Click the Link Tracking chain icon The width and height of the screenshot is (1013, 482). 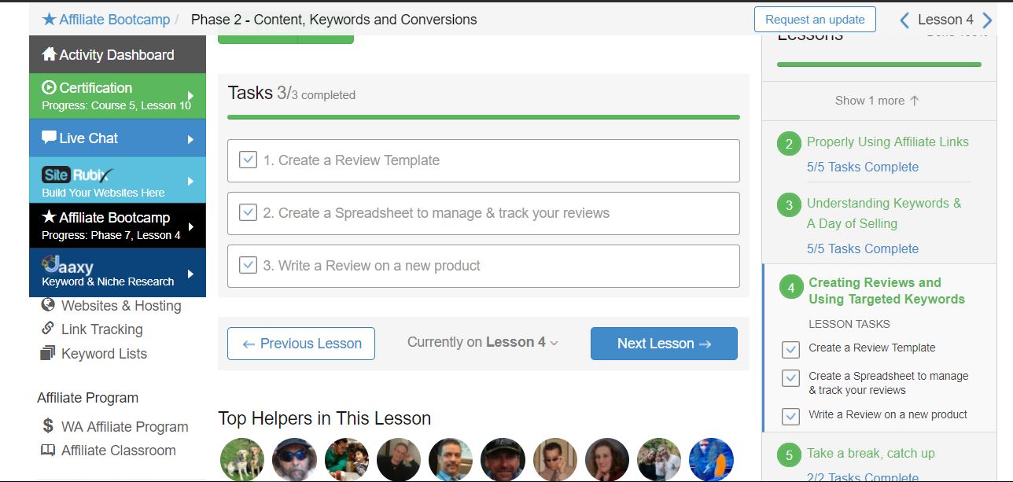pos(48,329)
